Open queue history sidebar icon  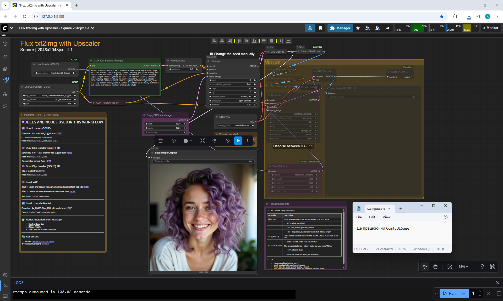[5, 44]
